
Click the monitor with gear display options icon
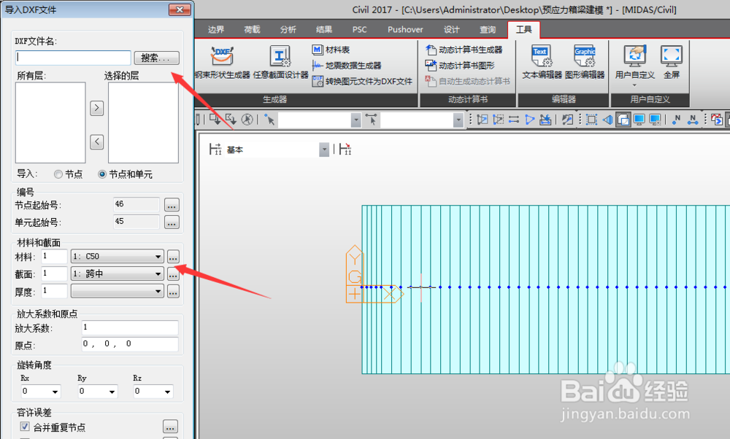click(655, 120)
